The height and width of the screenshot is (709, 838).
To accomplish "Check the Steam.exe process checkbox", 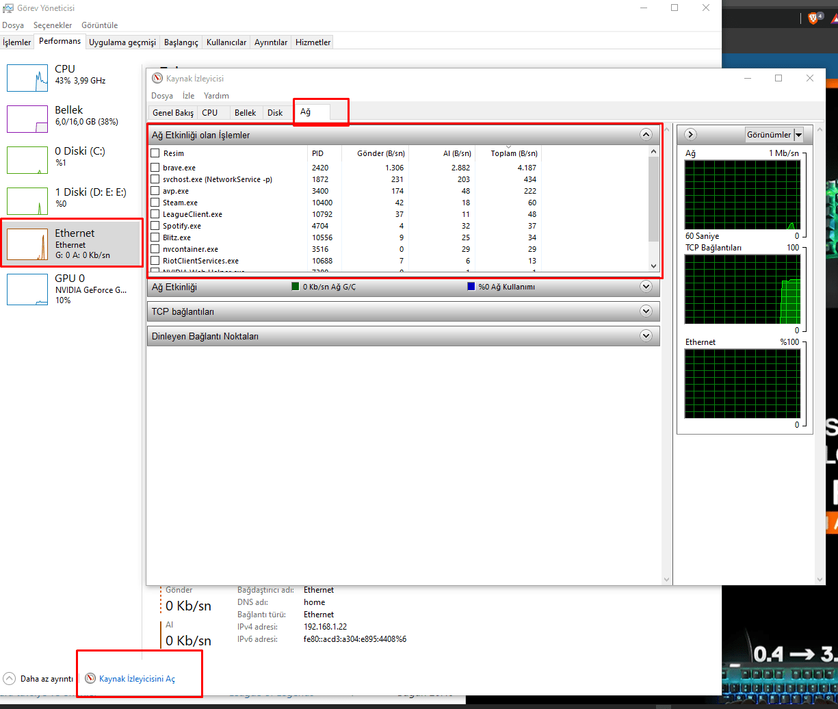I will coord(155,203).
